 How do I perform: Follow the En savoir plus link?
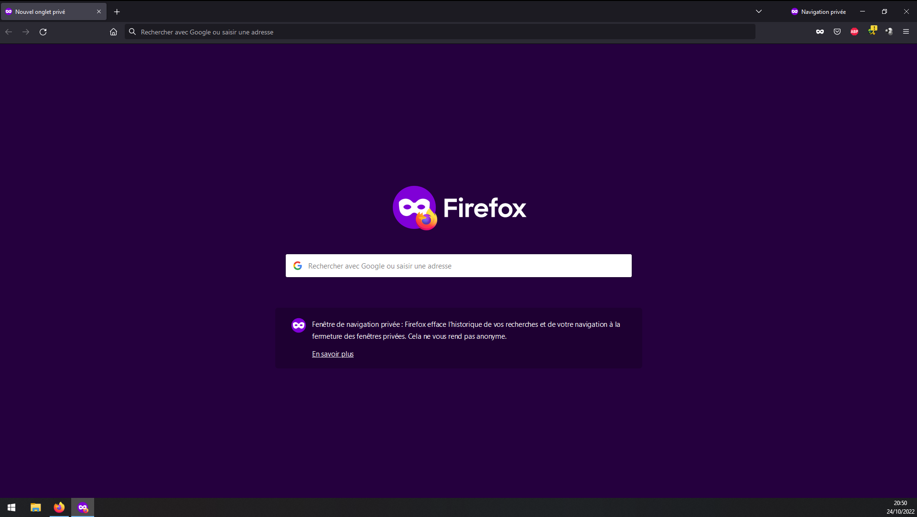333,354
